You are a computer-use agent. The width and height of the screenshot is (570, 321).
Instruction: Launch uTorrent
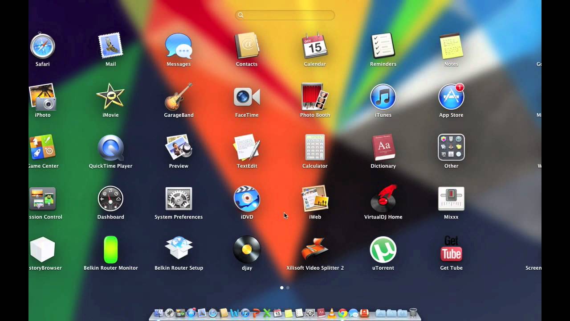(x=383, y=250)
